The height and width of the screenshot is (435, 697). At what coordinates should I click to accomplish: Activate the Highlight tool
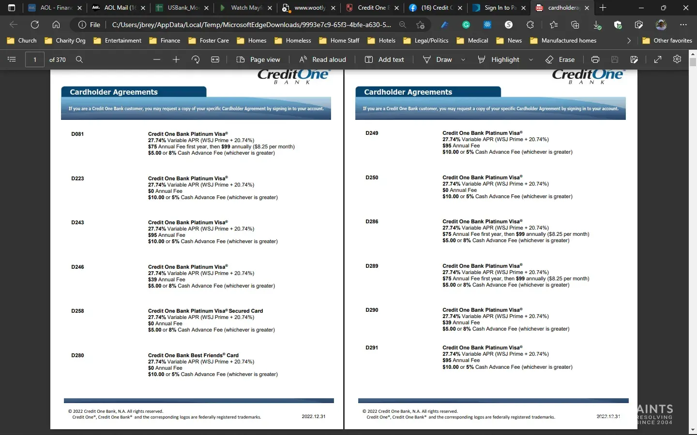point(499,59)
